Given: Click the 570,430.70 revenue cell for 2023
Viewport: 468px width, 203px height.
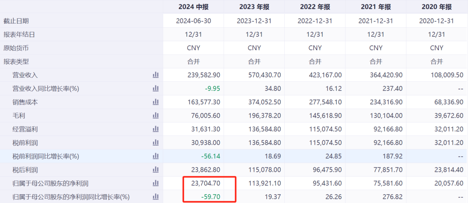Looking at the screenshot, I should (x=264, y=75).
